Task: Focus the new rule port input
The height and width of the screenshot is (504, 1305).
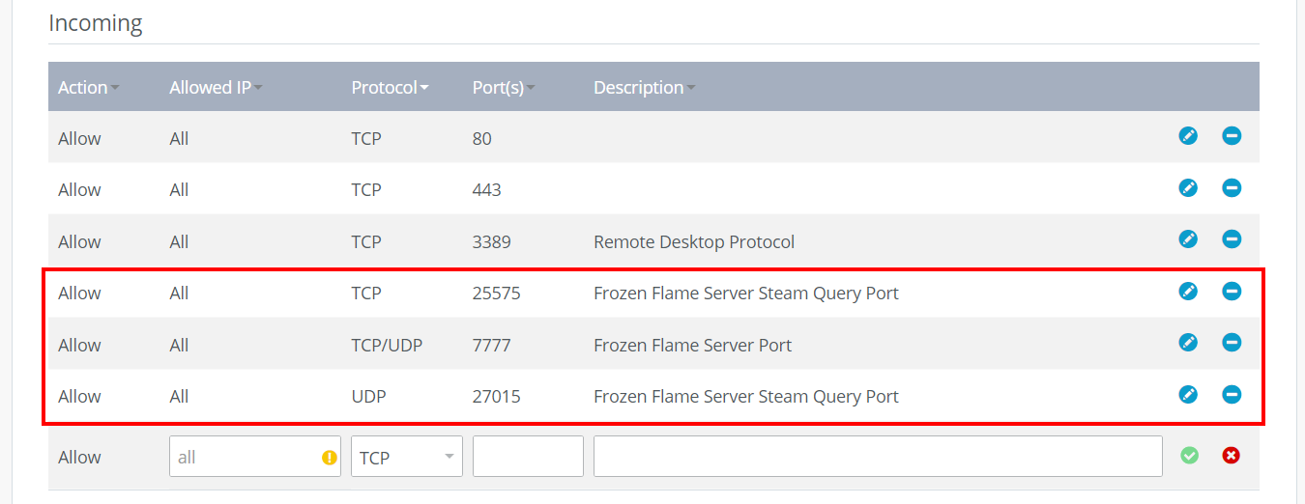Action: pyautogui.click(x=528, y=457)
